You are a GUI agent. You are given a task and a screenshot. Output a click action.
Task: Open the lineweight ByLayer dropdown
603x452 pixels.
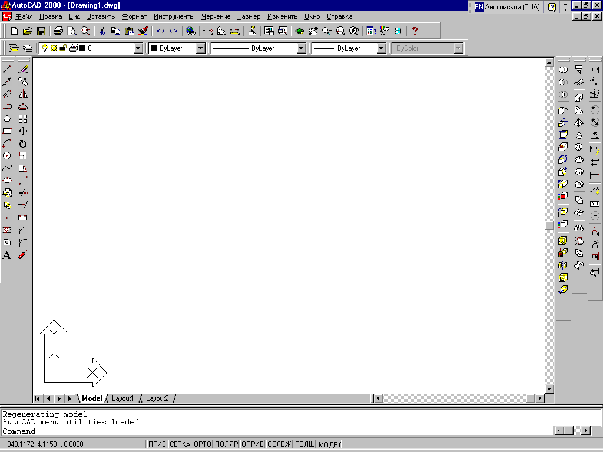pos(381,48)
